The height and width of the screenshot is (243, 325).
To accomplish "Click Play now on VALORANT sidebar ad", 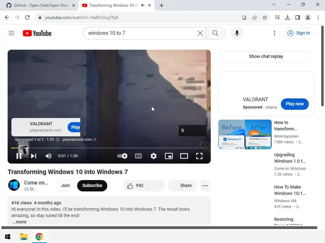I will click(x=295, y=104).
